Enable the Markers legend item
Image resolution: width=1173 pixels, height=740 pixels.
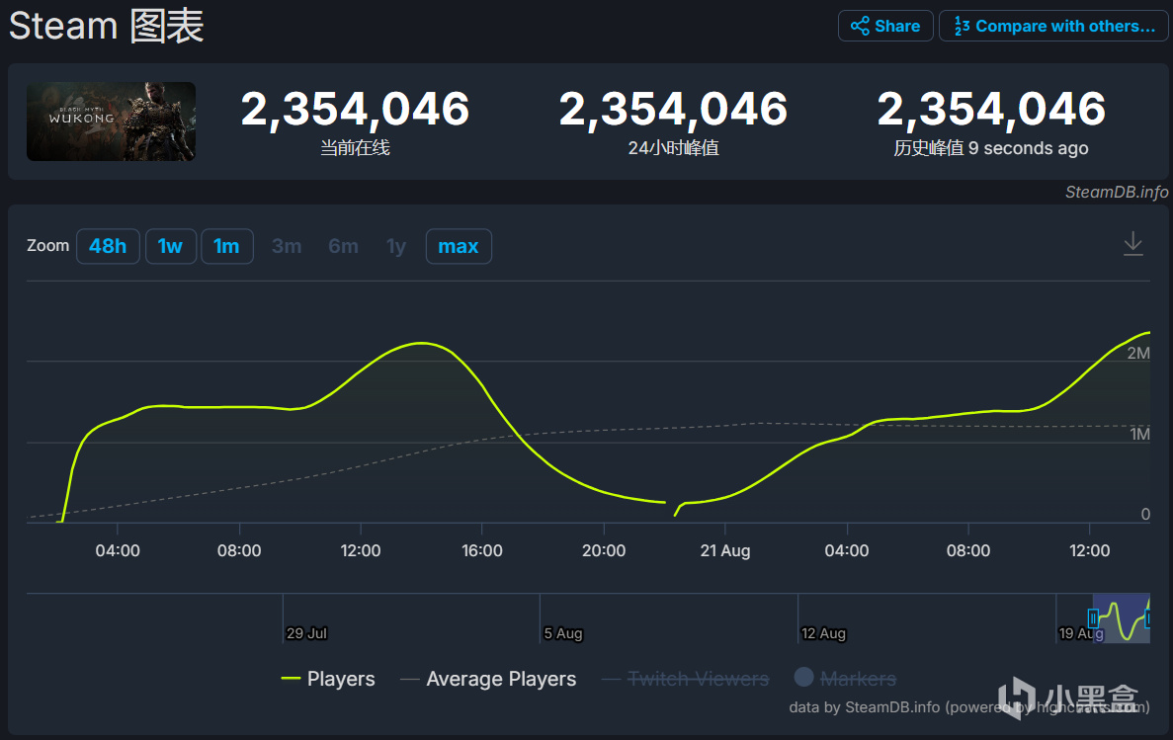(845, 678)
